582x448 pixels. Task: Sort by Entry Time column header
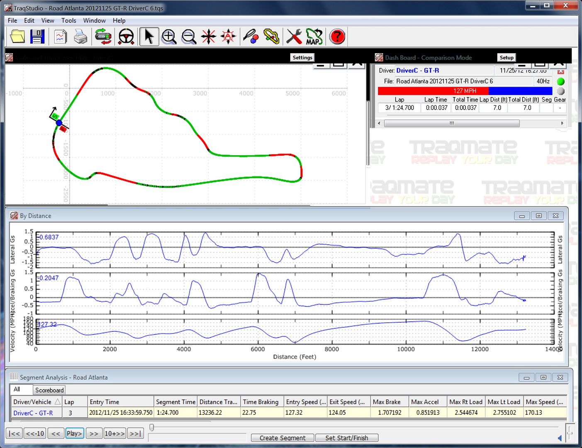pos(120,402)
